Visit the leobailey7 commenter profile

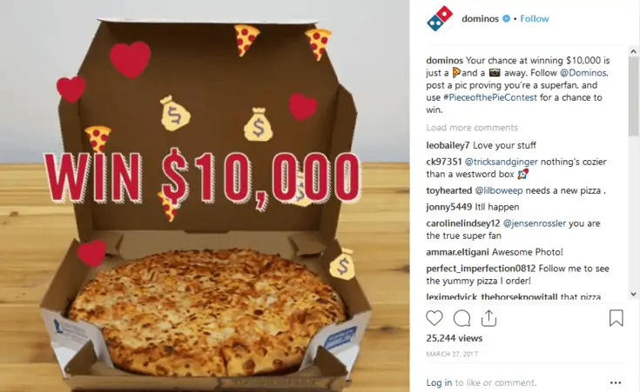tap(448, 145)
